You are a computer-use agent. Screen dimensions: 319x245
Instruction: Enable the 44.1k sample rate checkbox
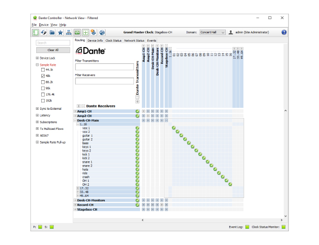pyautogui.click(x=43, y=70)
